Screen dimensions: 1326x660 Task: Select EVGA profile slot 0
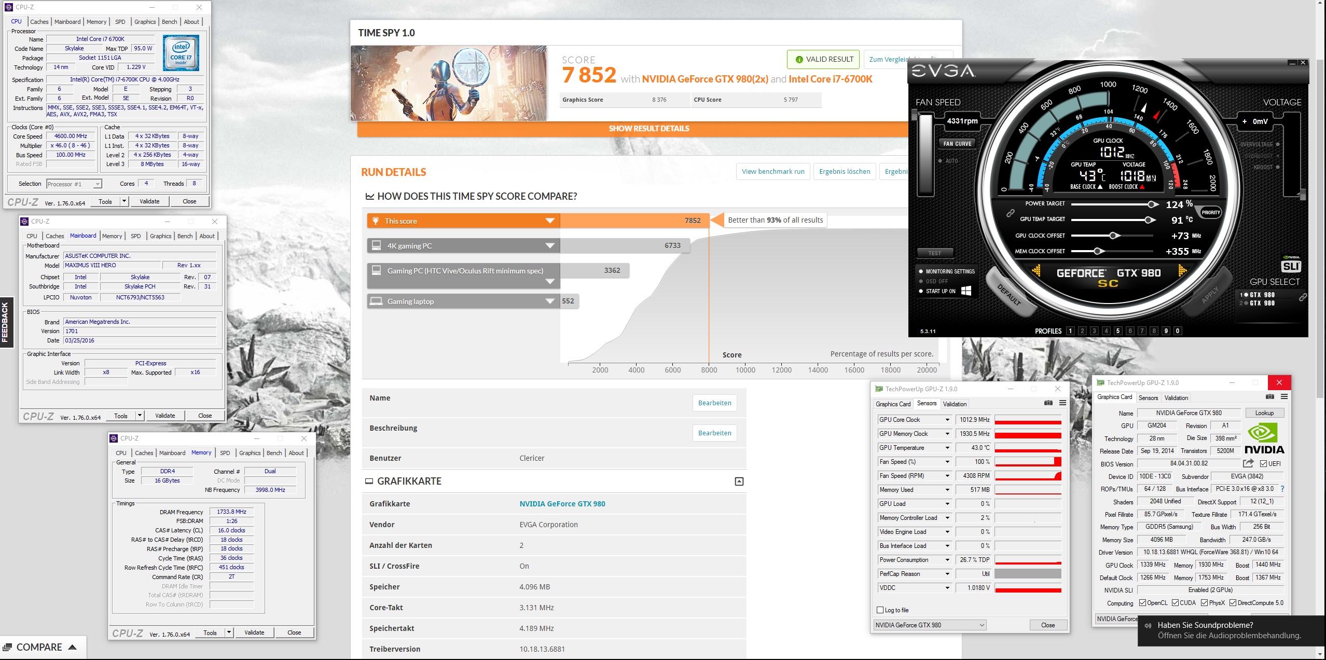tap(1178, 331)
